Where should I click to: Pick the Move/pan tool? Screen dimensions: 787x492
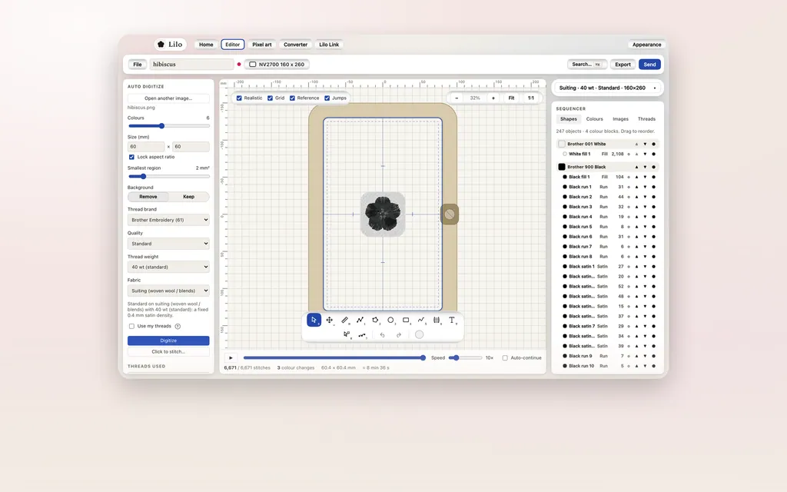tap(329, 320)
